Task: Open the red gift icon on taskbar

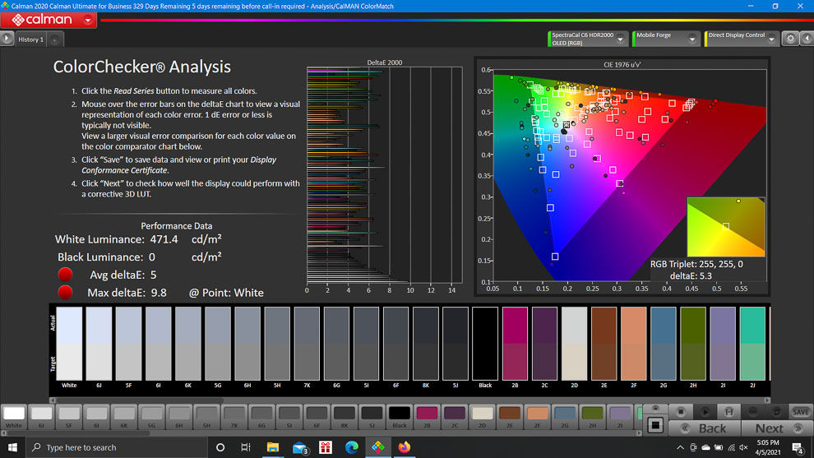Action: click(326, 447)
